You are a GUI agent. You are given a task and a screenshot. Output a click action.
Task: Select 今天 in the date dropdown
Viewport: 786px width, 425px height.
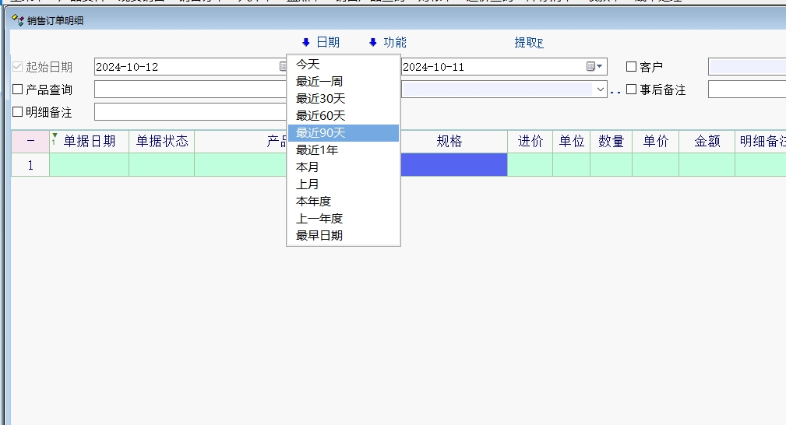point(308,64)
